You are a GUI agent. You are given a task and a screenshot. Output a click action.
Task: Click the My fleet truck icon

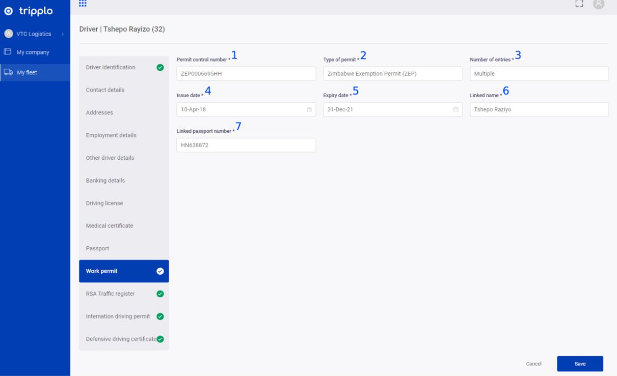tap(8, 72)
